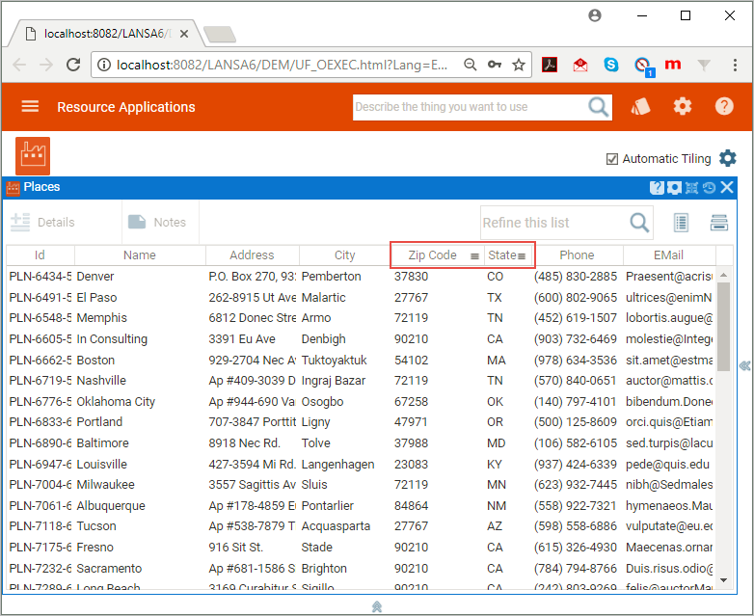The width and height of the screenshot is (754, 616).
Task: Click snapshot icon in Places title bar
Action: (674, 188)
